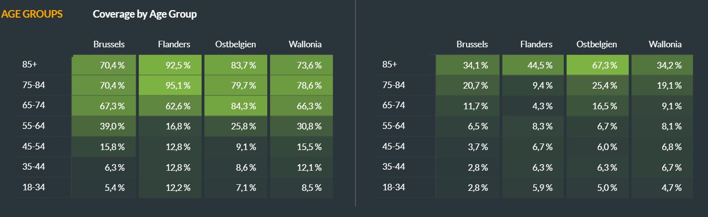Image resolution: width=708 pixels, height=217 pixels.
Task: Click the 18-34 row label in right table
Action: coord(393,187)
